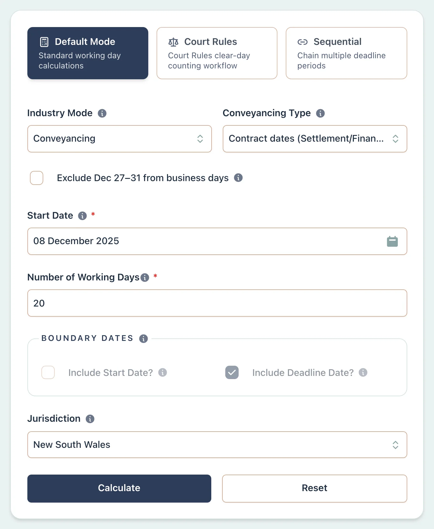The height and width of the screenshot is (529, 434).
Task: Open the Industry Mode dropdown
Action: [x=119, y=139]
